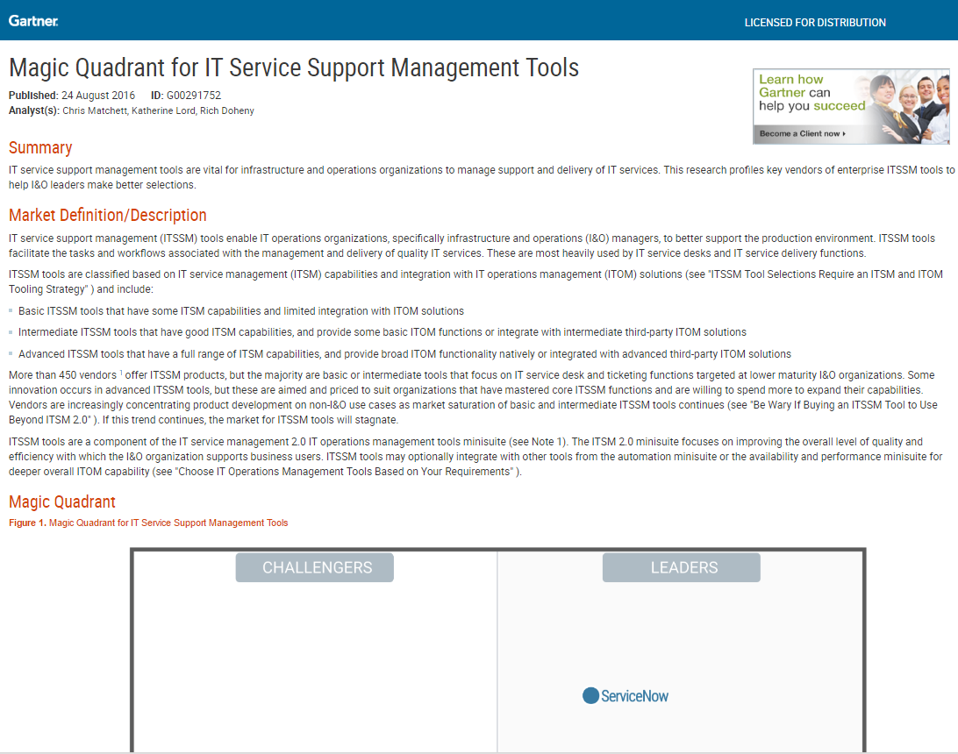Screen dimensions: 958x754
Task: Click the ServiceNow blue dot in quadrant
Action: 590,695
